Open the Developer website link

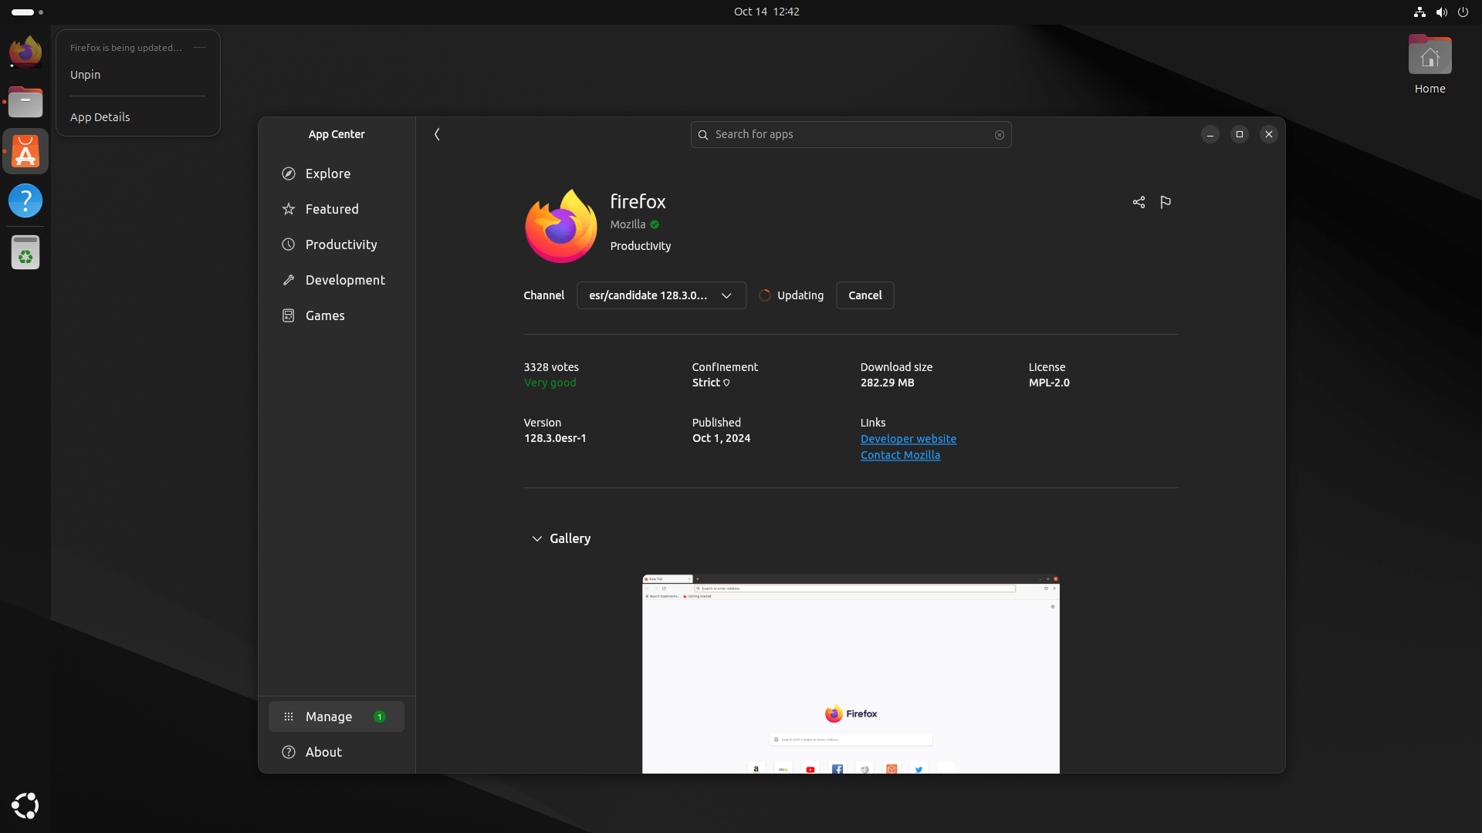(908, 438)
